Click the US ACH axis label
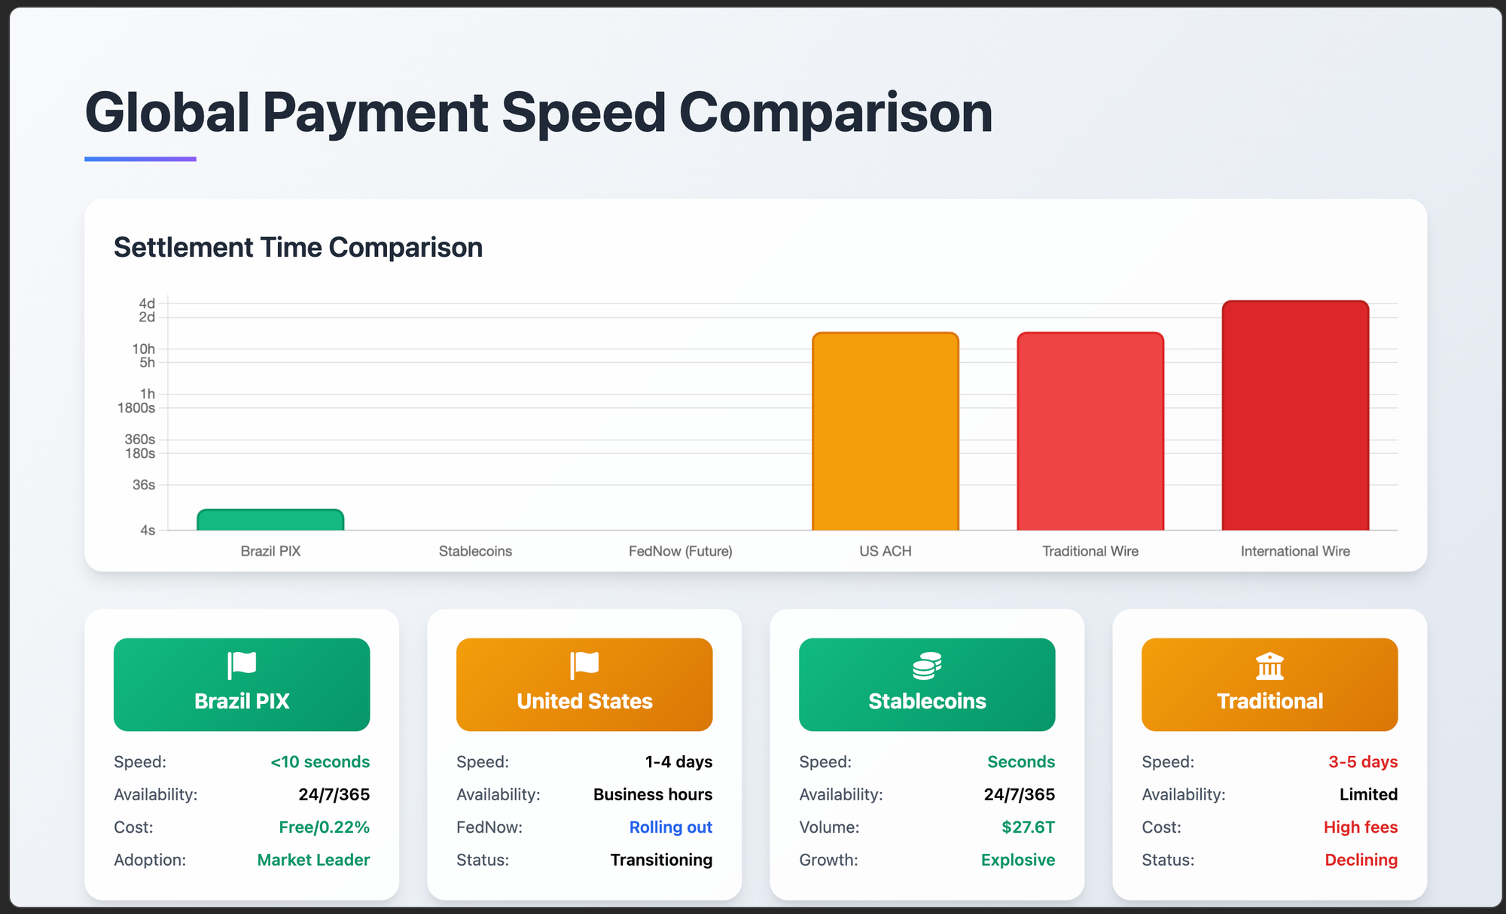Screen dimensions: 1506x914 (x=886, y=551)
